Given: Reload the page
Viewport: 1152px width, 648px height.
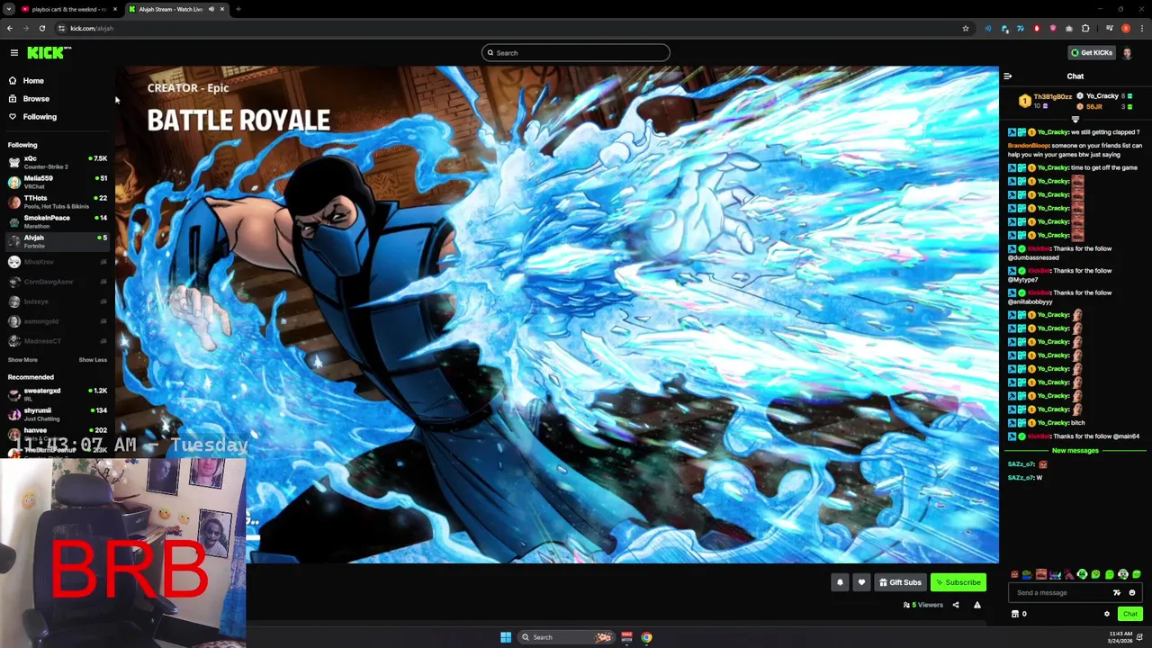Looking at the screenshot, I should (41, 29).
